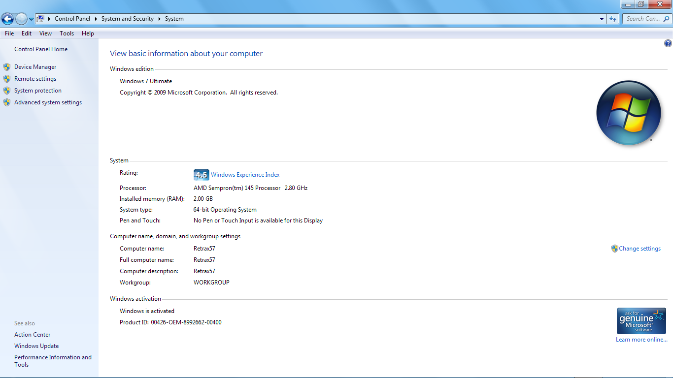
Task: Click the AMD Sempron(tm) 145 Processor text
Action: coord(237,188)
